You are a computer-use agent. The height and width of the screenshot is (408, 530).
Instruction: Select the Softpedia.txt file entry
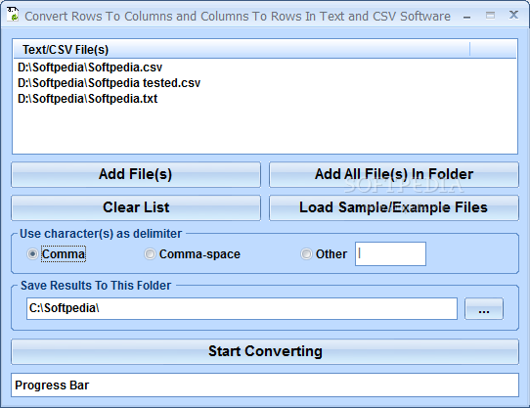[x=88, y=99]
